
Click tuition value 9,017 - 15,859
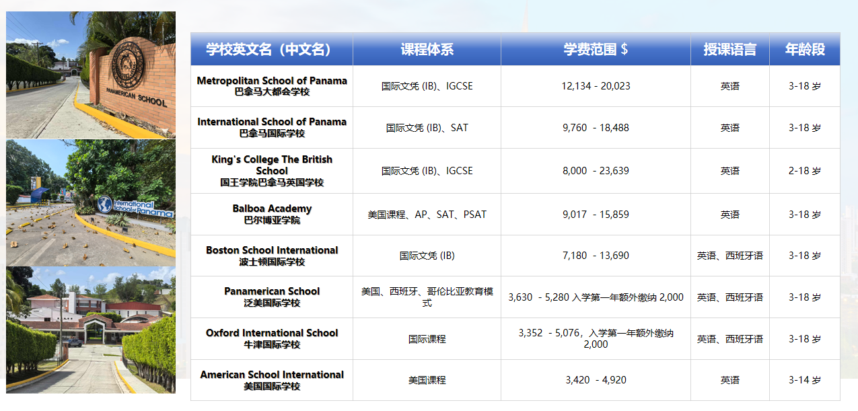point(596,215)
